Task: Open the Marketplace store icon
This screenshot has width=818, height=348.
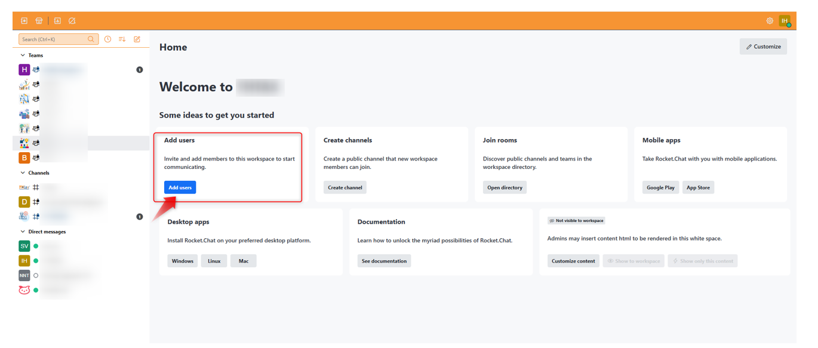Action: pos(39,21)
